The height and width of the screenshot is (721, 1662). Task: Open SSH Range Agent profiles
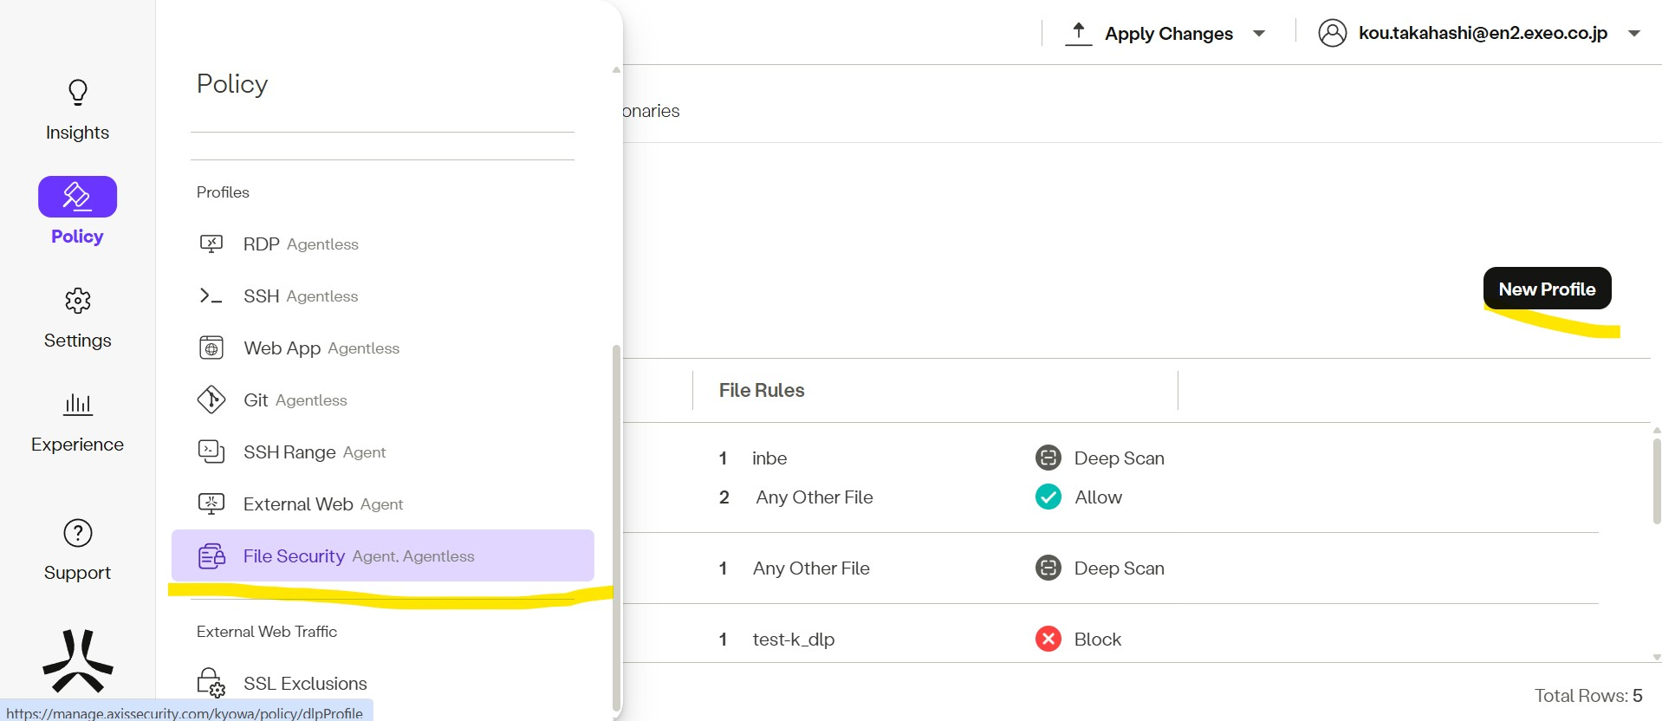coord(314,452)
